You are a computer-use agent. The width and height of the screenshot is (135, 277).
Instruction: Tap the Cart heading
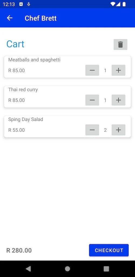15,44
